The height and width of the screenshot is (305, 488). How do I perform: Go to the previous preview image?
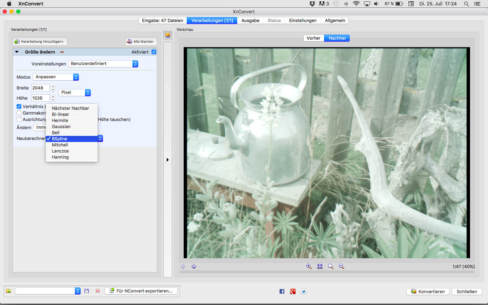(183, 266)
